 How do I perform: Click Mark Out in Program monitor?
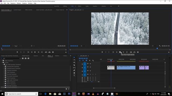click(109, 52)
